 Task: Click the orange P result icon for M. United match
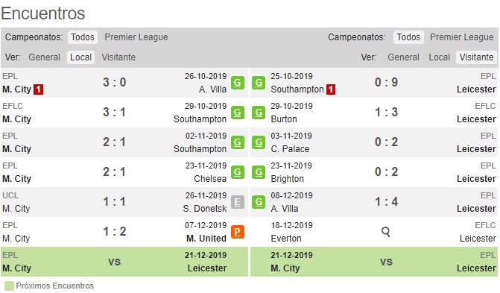pos(237,232)
